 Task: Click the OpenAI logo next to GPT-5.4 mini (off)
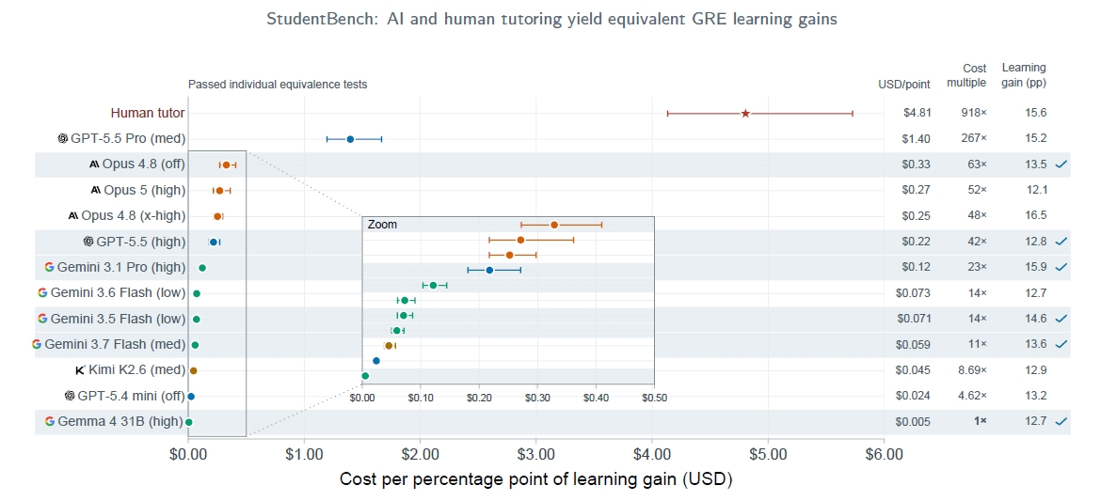click(x=70, y=397)
